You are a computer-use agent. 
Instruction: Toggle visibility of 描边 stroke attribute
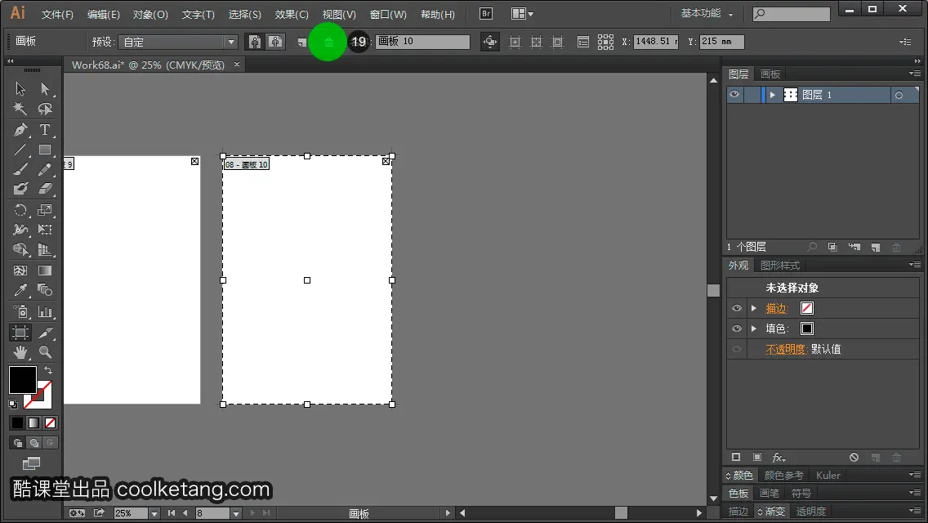pyautogui.click(x=737, y=308)
